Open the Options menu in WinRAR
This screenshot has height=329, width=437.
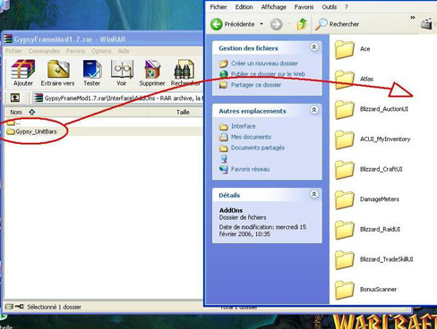[x=101, y=51]
